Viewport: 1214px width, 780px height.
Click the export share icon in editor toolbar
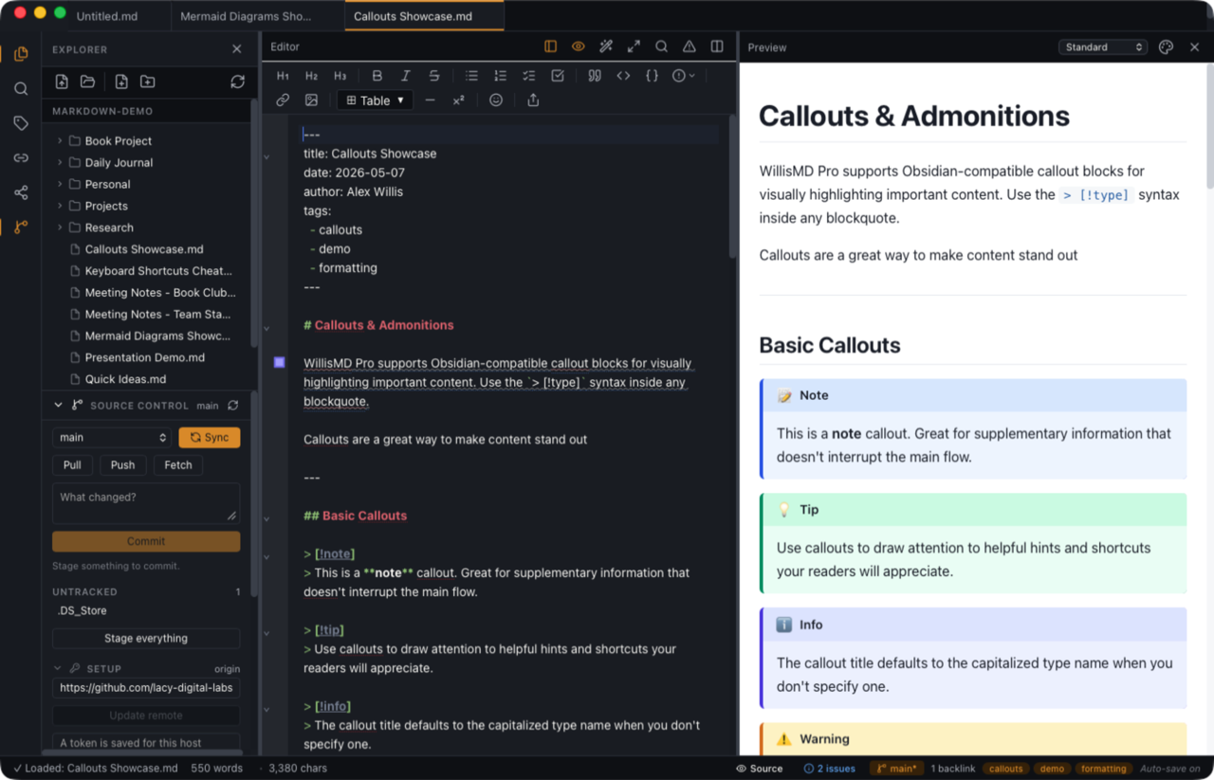(533, 100)
